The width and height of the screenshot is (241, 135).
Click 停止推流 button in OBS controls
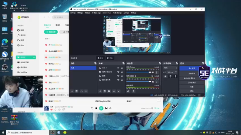(192, 68)
